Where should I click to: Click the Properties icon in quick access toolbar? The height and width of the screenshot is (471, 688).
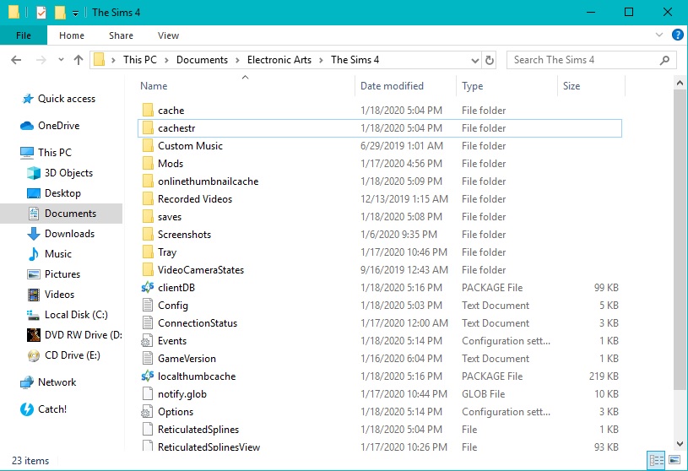click(x=41, y=13)
